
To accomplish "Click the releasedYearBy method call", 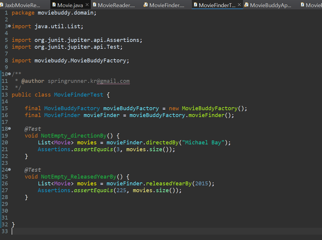I will pos(169,184).
